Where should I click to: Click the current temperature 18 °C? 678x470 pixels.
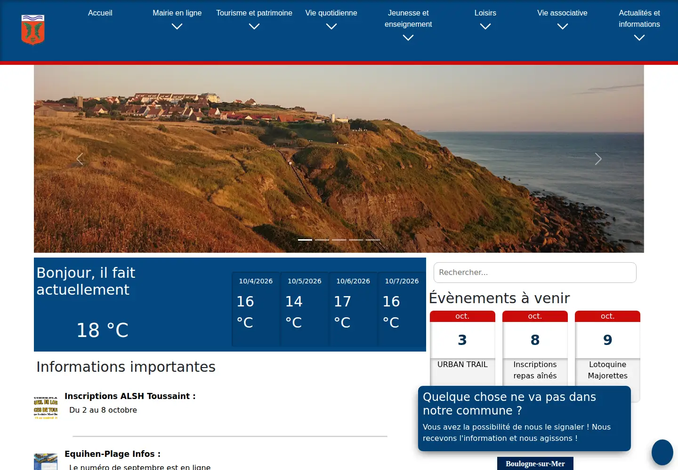[103, 330]
